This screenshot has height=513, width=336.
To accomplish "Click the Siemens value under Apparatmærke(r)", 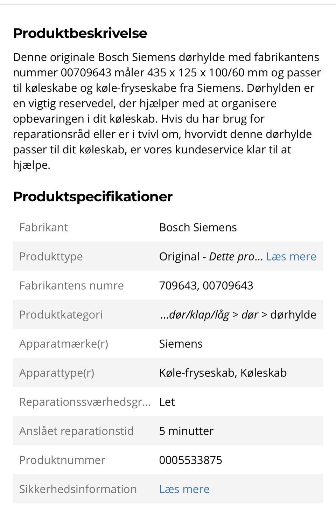I will [x=181, y=344].
